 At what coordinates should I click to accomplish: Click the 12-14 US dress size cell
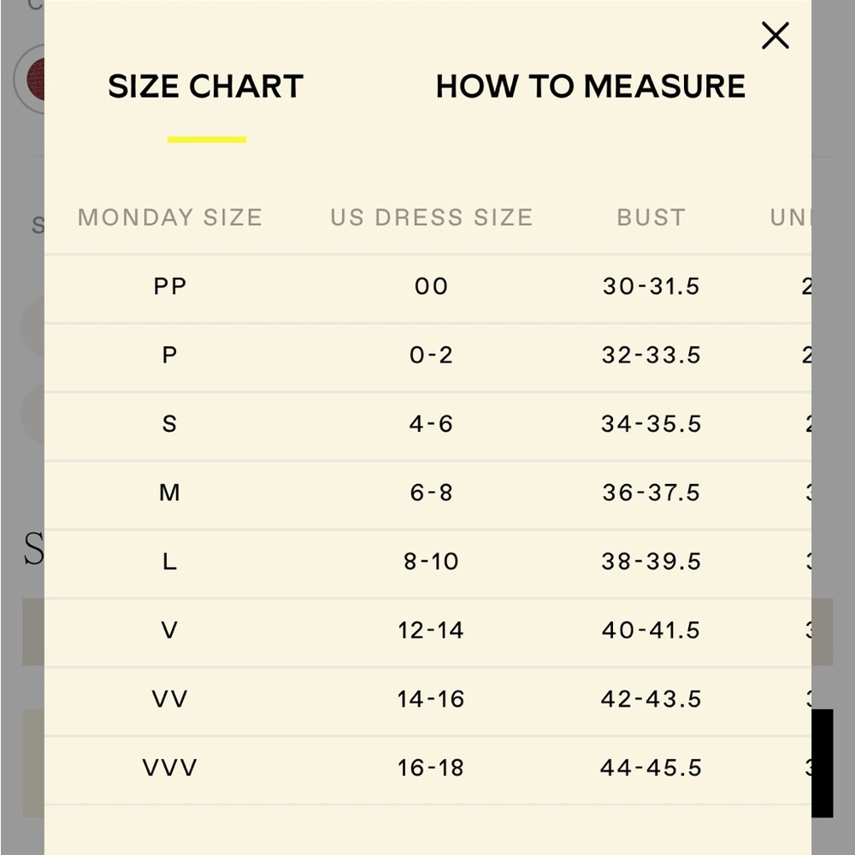click(431, 630)
